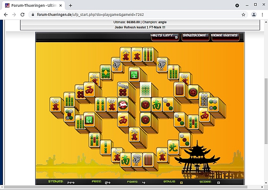Image resolution: width=268 pixels, height=190 pixels.
Task: Bookmark this page with the star
Action: coord(243,15)
